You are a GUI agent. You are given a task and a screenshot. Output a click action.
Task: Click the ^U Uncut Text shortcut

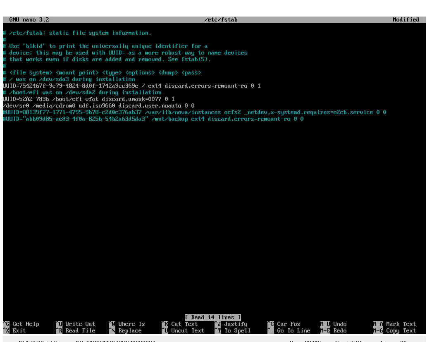pyautogui.click(x=183, y=330)
